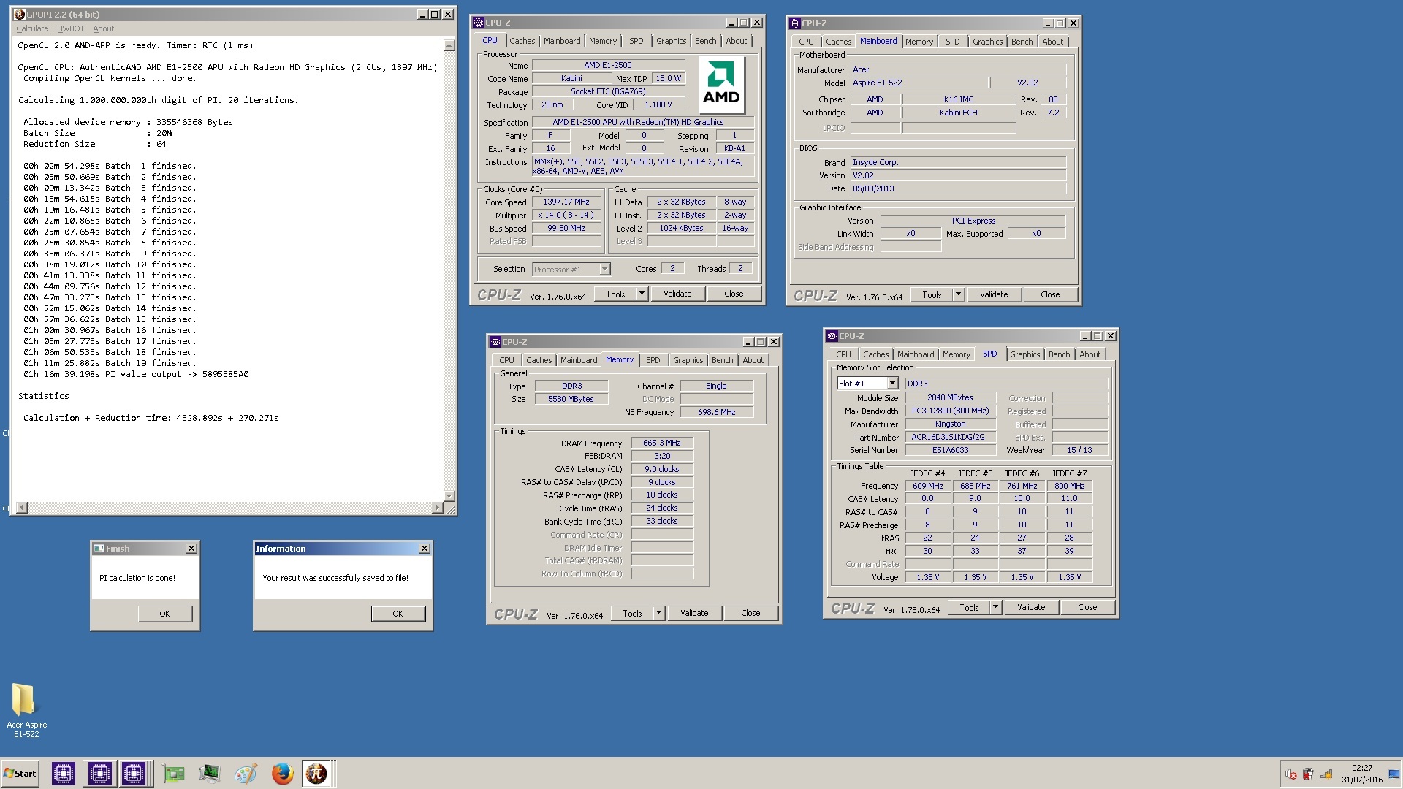Open the Slot #1 memory slot dropdown
1403x789 pixels.
click(892, 384)
